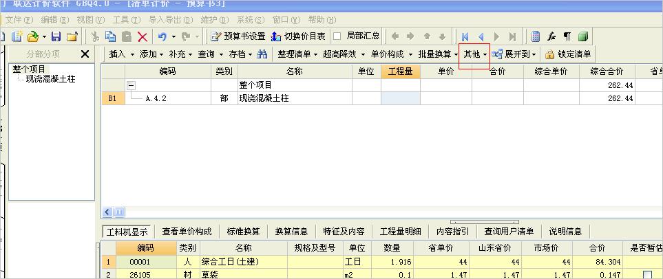The width and height of the screenshot is (663, 279).
Task: Click the Undo arrow icon
Action: point(162,36)
